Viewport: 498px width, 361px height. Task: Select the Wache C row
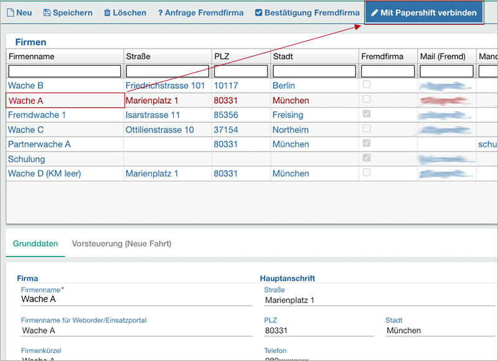(251, 130)
